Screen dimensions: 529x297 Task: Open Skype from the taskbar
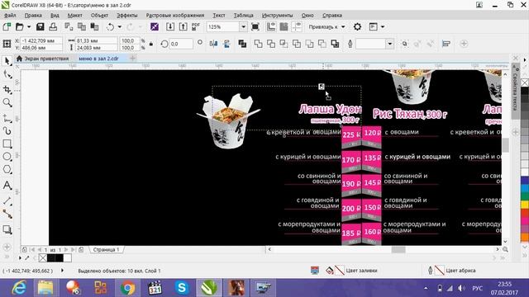(182, 288)
